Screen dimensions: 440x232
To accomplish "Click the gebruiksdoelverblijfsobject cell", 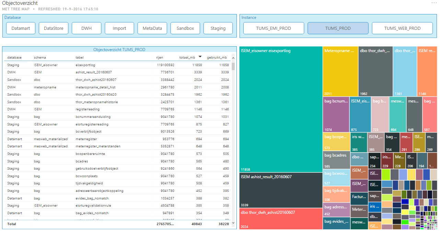I will point(97,169).
